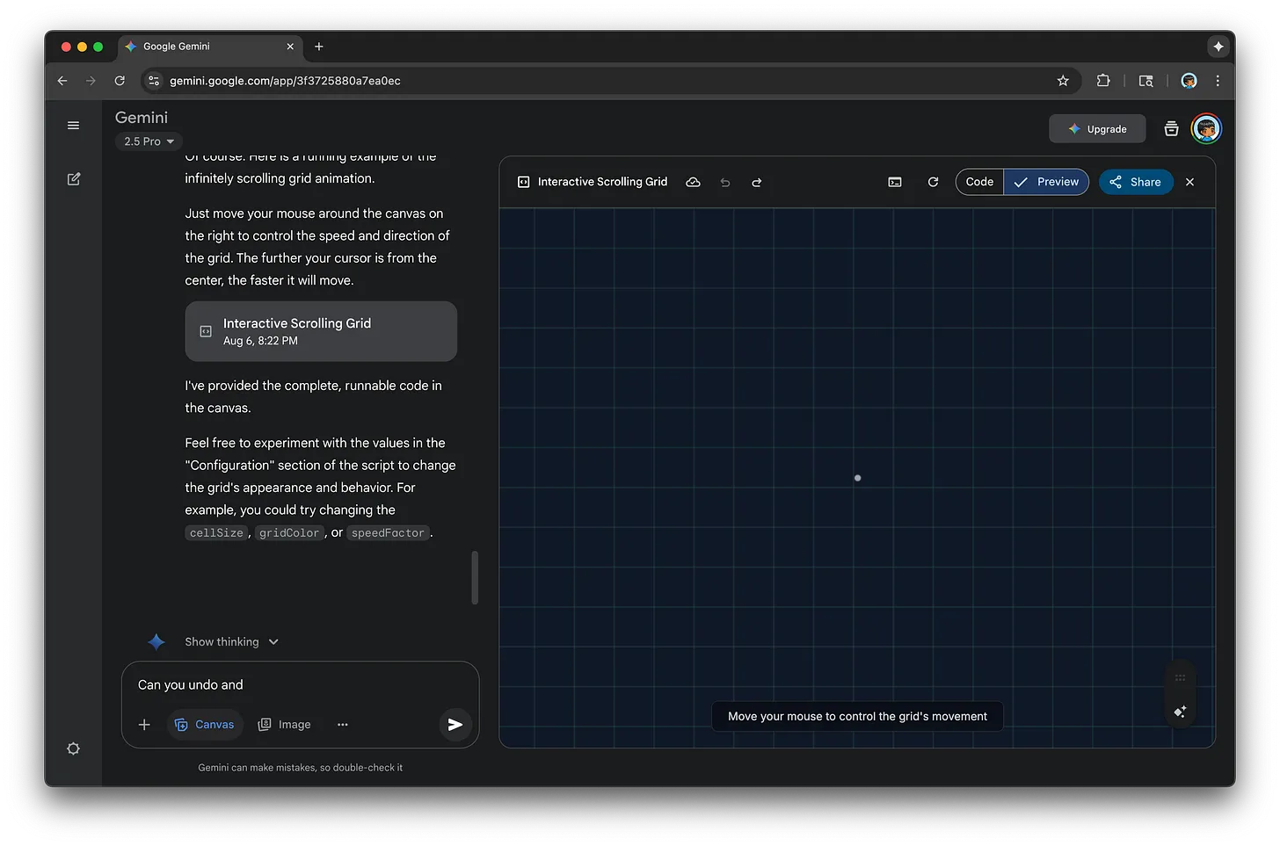
Task: Switch canvas to Code view
Action: pyautogui.click(x=979, y=182)
